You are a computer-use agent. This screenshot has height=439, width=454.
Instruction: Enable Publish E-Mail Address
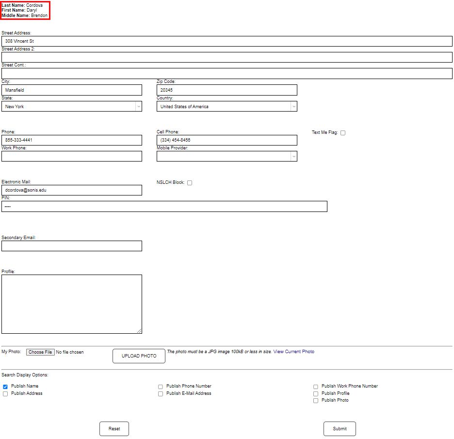point(160,393)
